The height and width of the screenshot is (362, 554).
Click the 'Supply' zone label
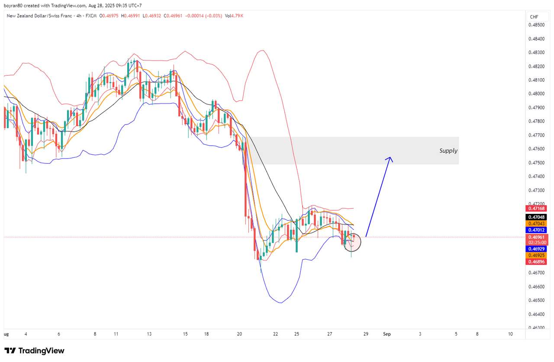[448, 151]
